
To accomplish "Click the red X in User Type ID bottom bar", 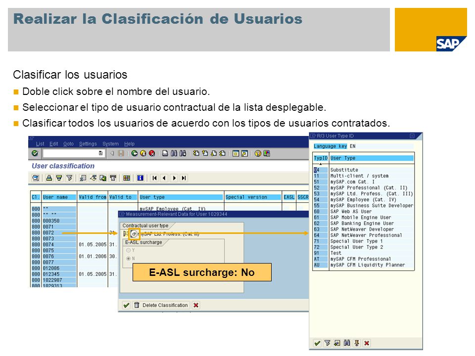I will 367,343.
